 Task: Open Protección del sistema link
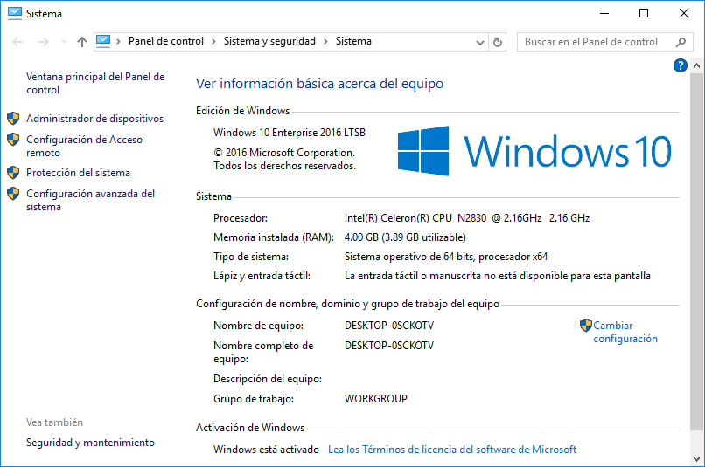pos(78,173)
